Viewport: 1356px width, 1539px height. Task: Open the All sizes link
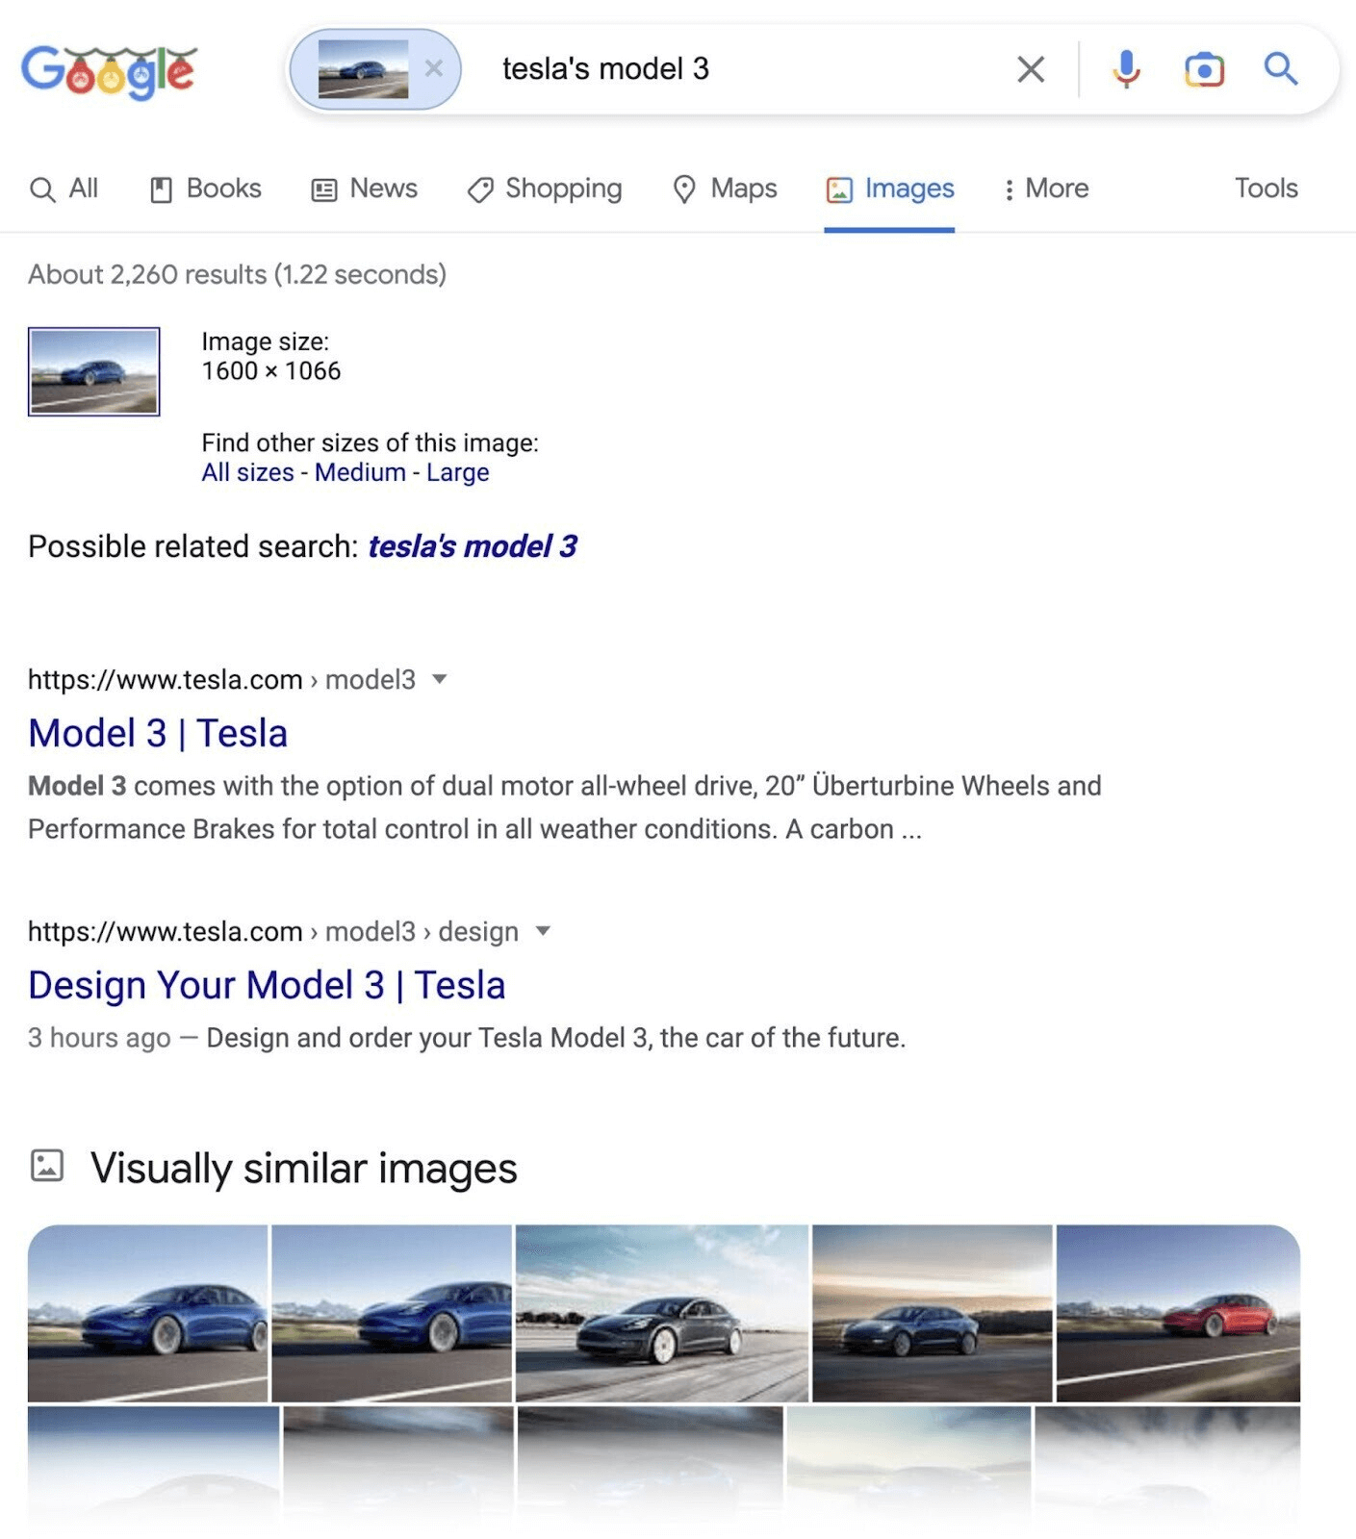[x=247, y=472]
